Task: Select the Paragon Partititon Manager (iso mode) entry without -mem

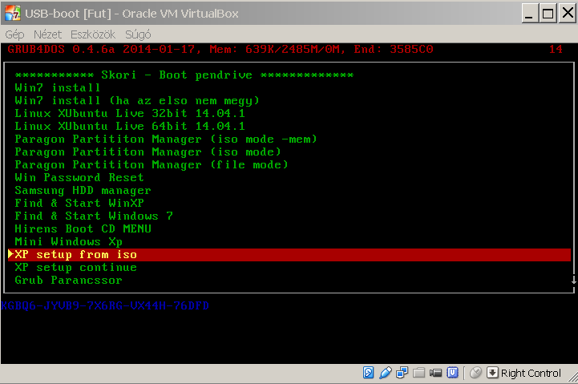Action: (x=148, y=152)
